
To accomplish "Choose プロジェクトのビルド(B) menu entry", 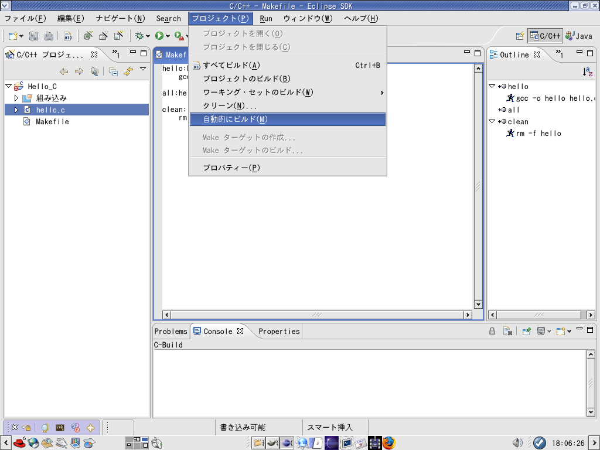I will click(x=288, y=79).
